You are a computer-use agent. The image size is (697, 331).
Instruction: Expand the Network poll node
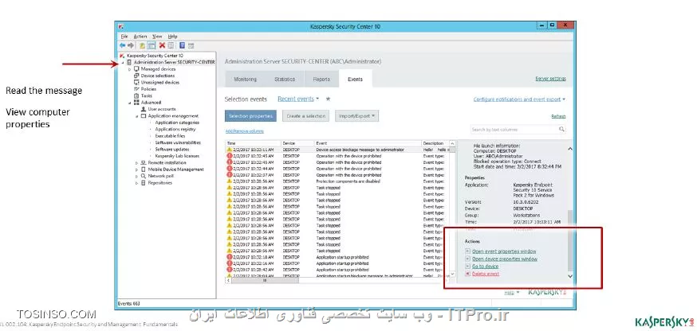pyautogui.click(x=137, y=176)
